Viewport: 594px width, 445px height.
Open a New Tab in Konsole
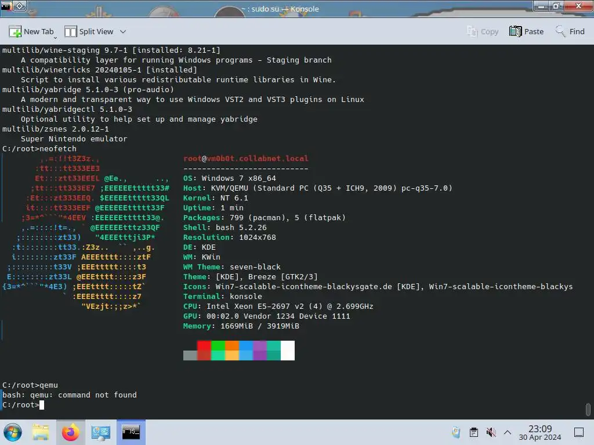click(x=31, y=32)
